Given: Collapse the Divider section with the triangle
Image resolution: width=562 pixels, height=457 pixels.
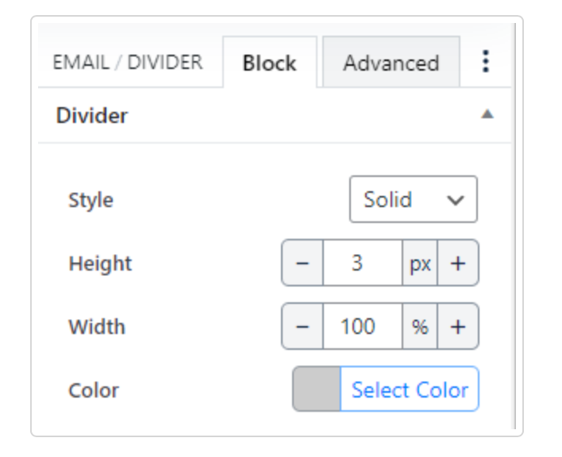Looking at the screenshot, I should point(487,115).
